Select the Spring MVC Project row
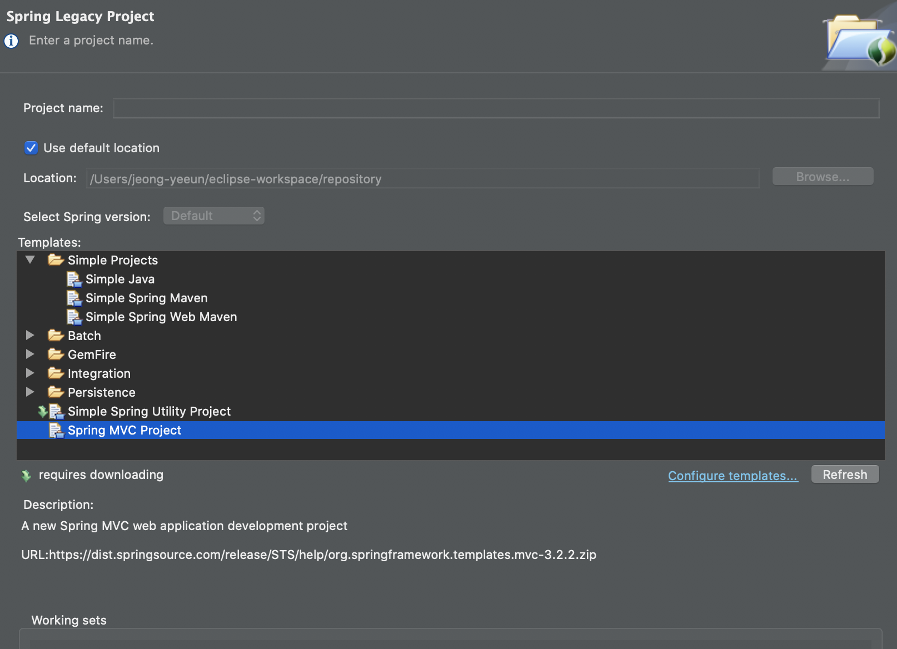Viewport: 897px width, 649px height. coord(451,430)
